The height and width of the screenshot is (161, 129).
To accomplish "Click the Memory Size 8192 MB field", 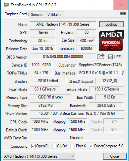I will [x=45, y=105].
